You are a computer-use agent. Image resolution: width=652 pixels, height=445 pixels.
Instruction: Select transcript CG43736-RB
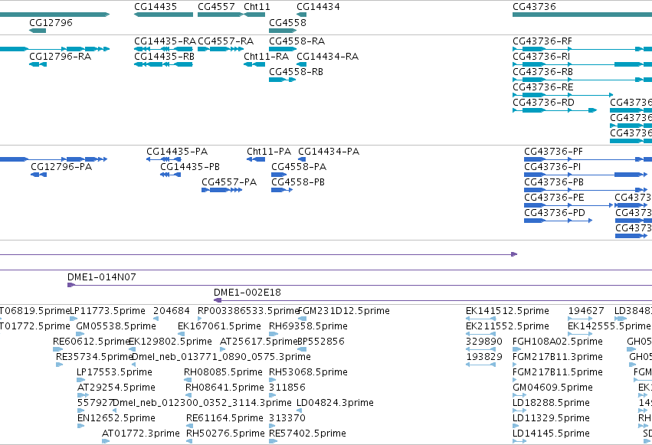coord(582,80)
